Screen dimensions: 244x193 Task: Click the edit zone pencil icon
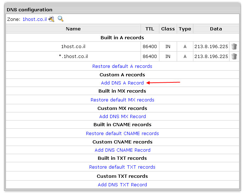pos(51,19)
